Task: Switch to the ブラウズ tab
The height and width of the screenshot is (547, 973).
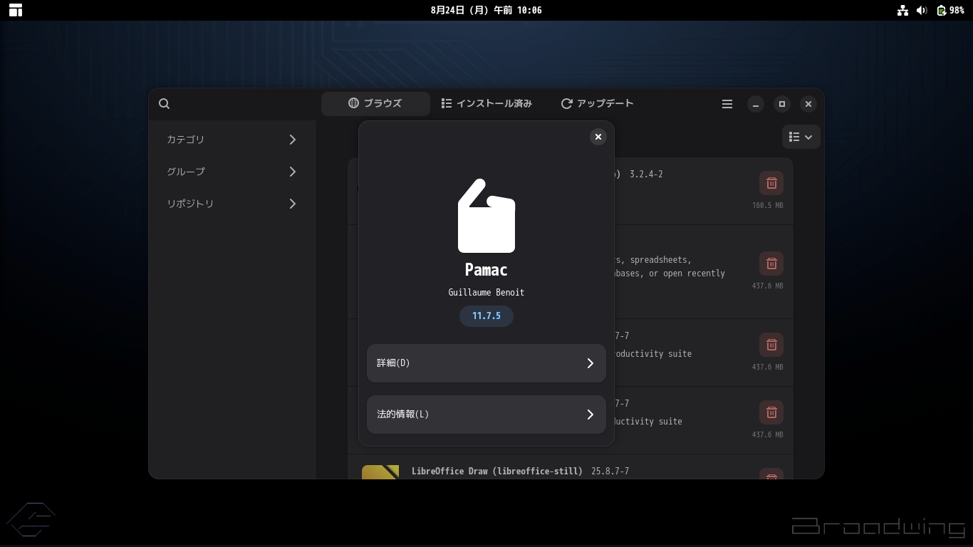Action: 375,103
